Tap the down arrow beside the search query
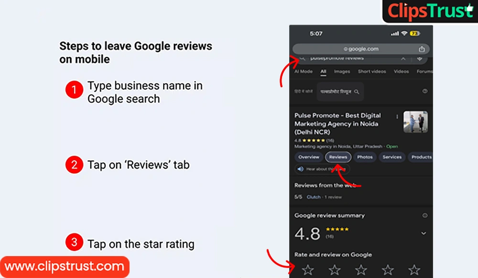This screenshot has height=278, width=478. tap(420, 58)
